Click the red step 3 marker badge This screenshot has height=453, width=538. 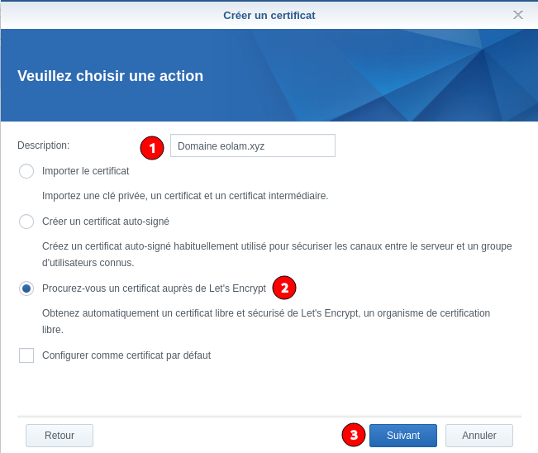click(x=354, y=435)
